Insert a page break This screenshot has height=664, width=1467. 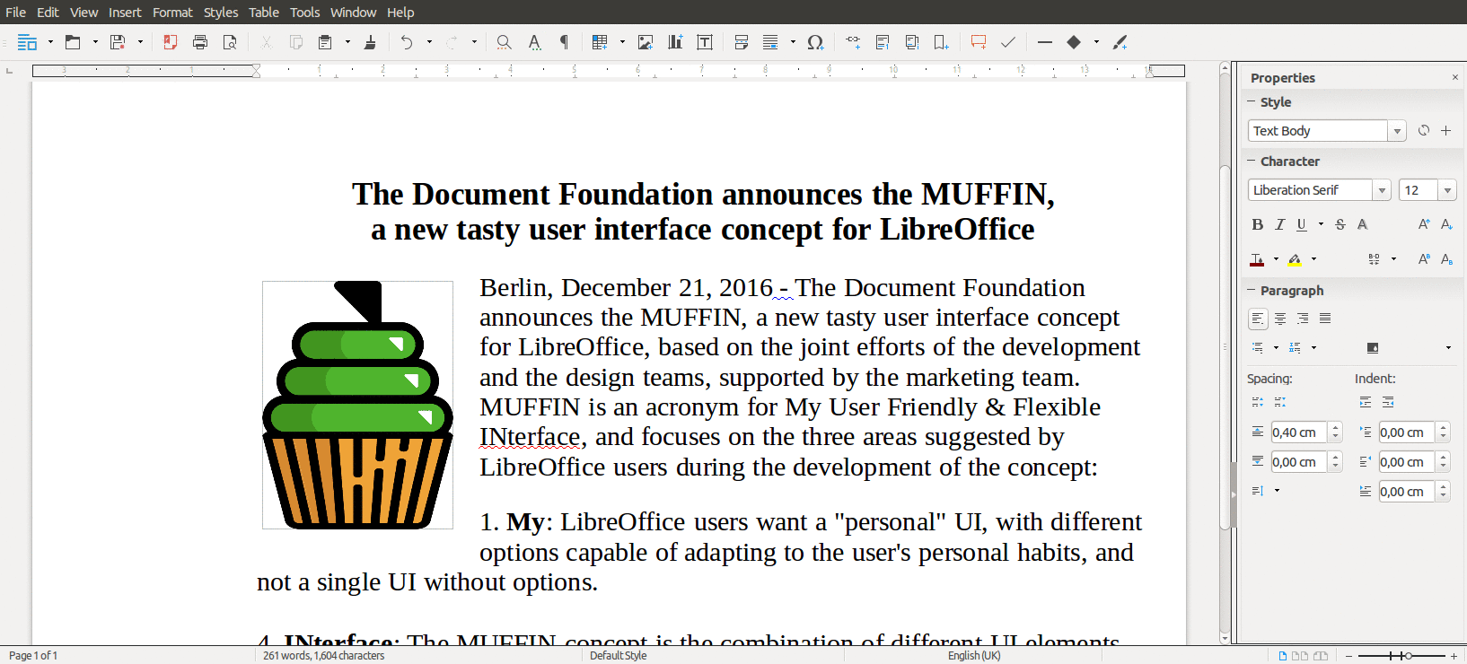(x=741, y=42)
